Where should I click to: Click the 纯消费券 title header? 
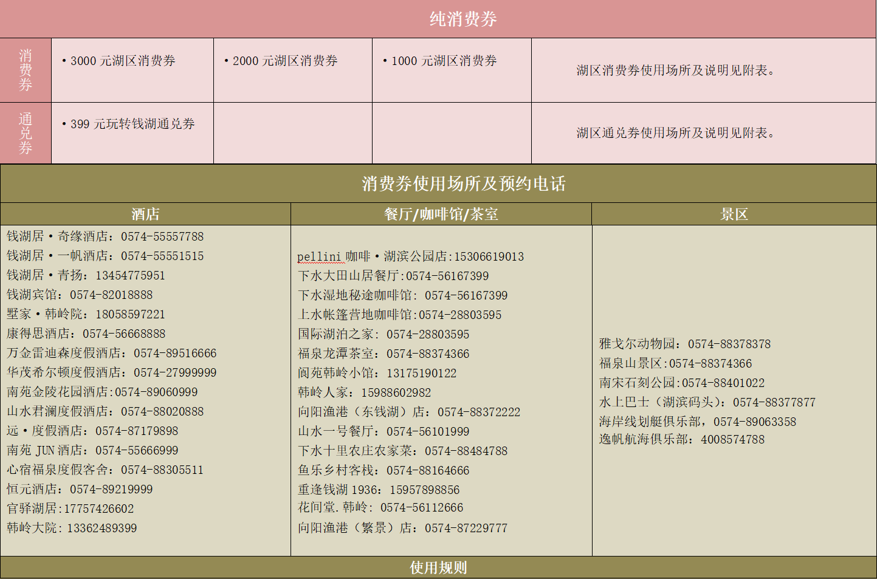point(463,19)
